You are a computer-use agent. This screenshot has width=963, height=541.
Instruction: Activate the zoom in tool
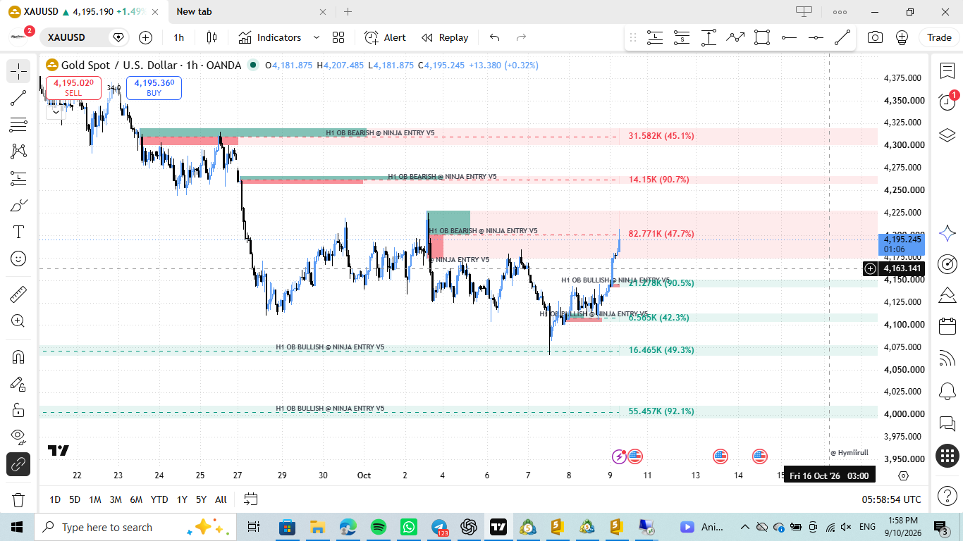(18, 321)
